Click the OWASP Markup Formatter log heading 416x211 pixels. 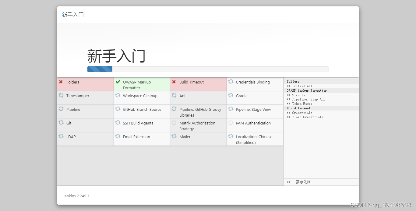(307, 90)
